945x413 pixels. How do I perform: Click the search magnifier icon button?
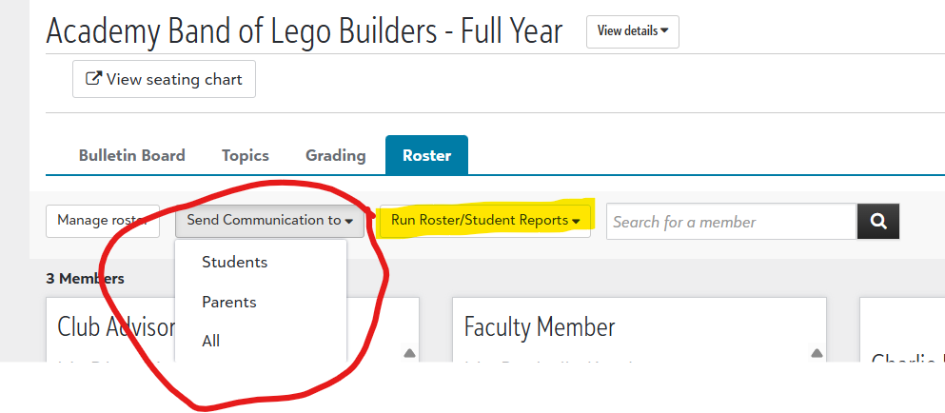click(878, 222)
